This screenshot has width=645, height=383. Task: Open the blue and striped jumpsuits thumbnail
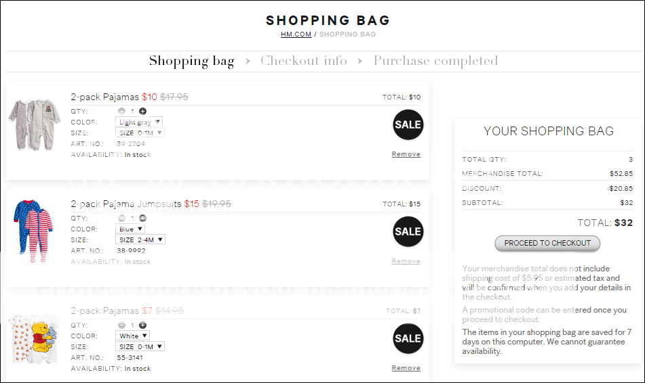(x=33, y=231)
